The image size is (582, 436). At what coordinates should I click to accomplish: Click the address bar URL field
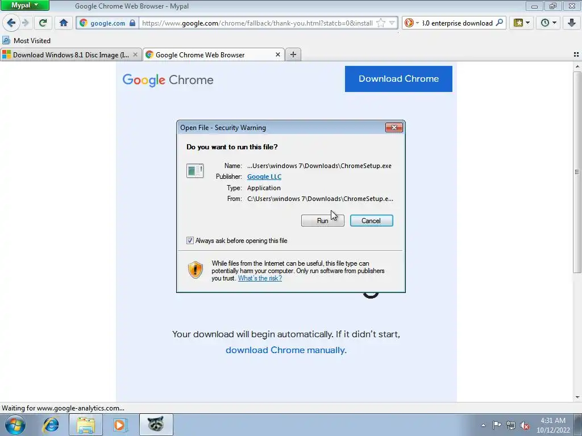(x=257, y=23)
